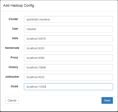The height and width of the screenshot is (112, 118).
Task: Click the History label
Action: click(x=13, y=67)
